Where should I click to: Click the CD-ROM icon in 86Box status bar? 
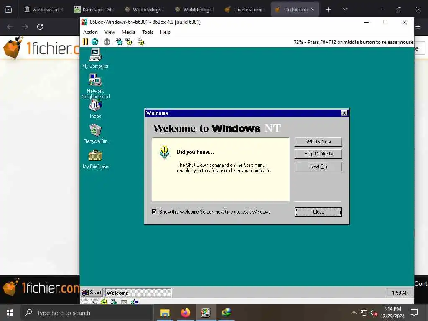pos(104,302)
